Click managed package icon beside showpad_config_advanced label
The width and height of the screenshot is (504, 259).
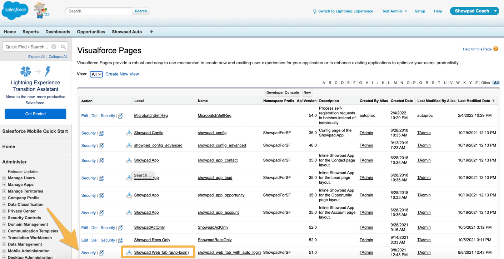[x=129, y=145]
